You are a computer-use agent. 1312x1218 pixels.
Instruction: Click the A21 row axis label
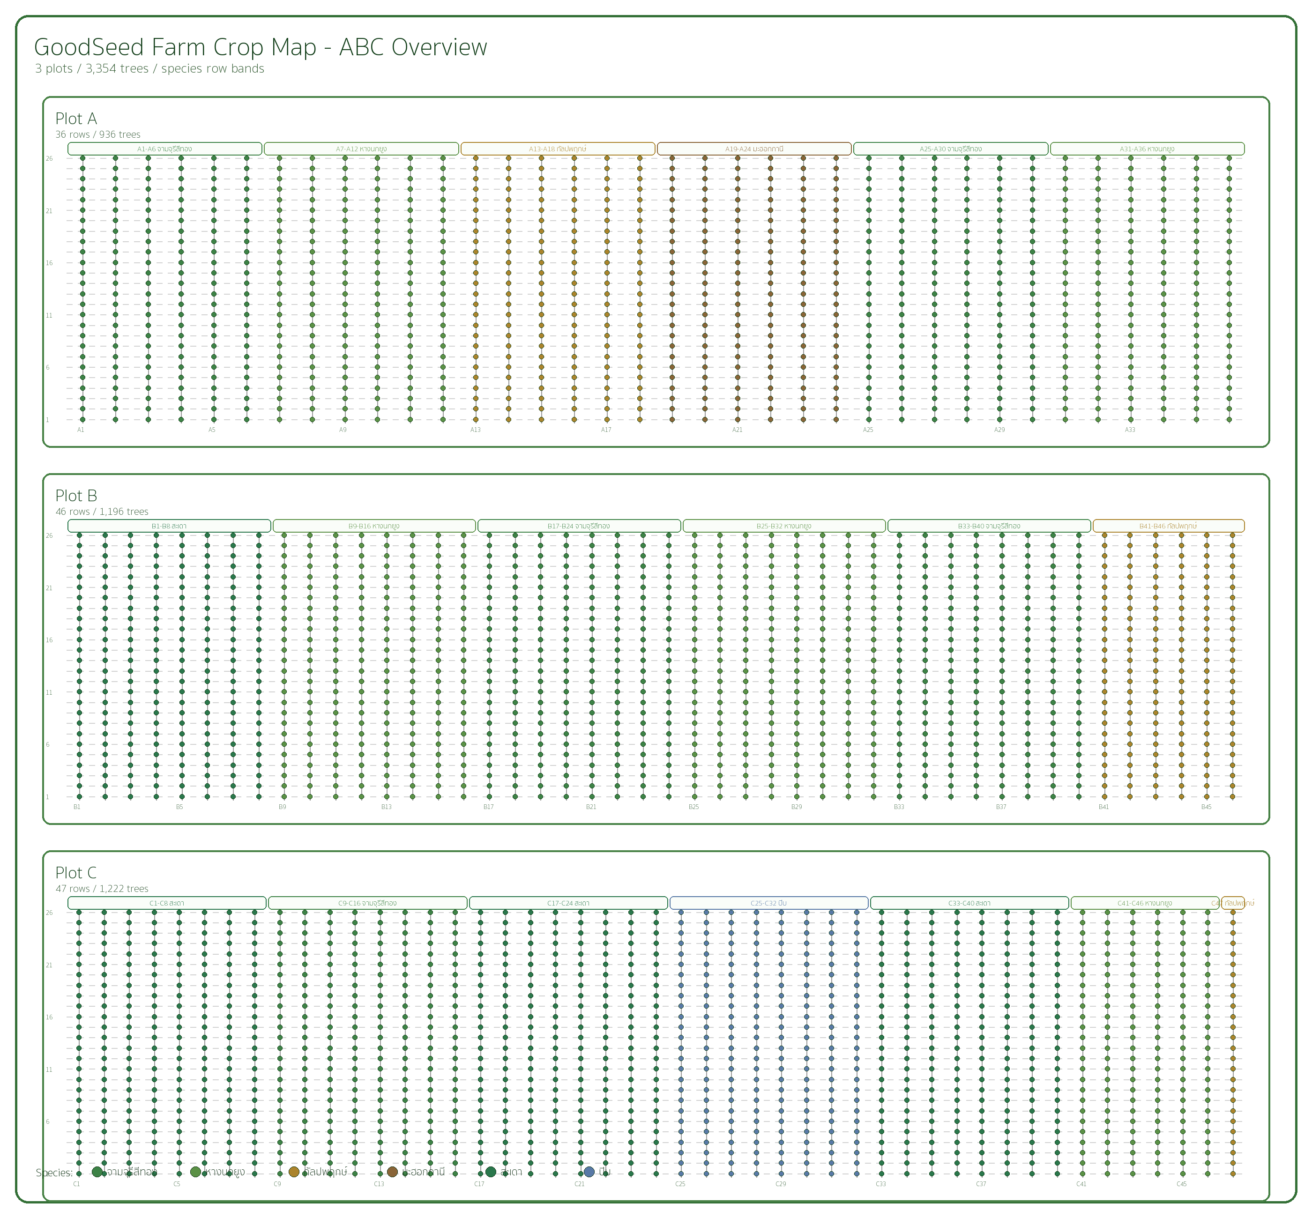737,430
